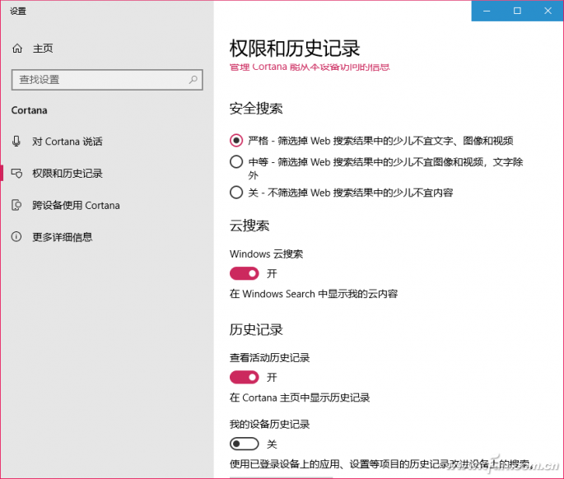The image size is (564, 479).
Task: Click the info icon for 更多详细信息
Action: [16, 237]
